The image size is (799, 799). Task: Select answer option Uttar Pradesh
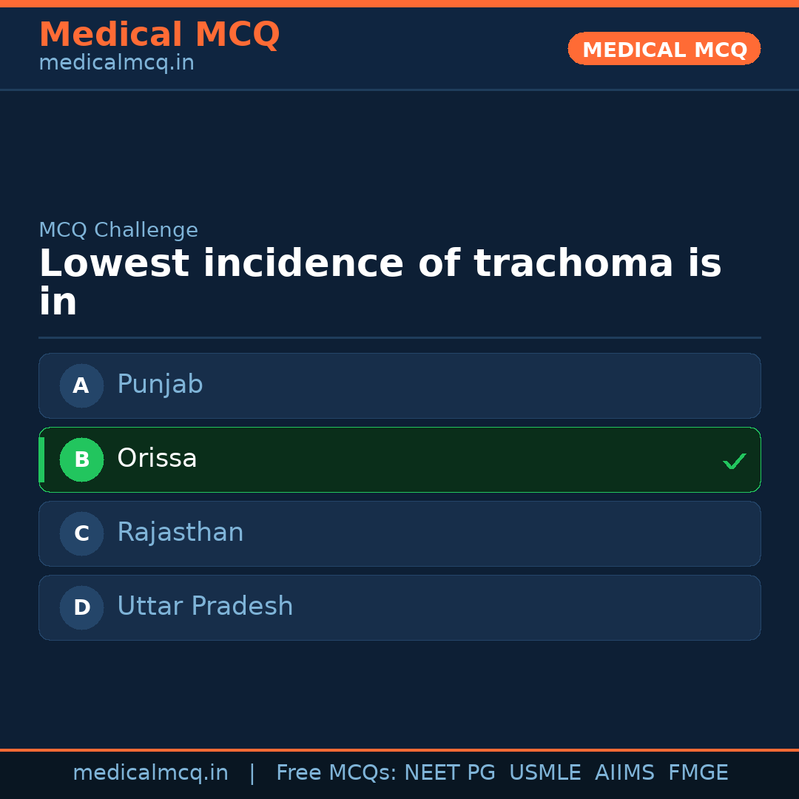399,607
